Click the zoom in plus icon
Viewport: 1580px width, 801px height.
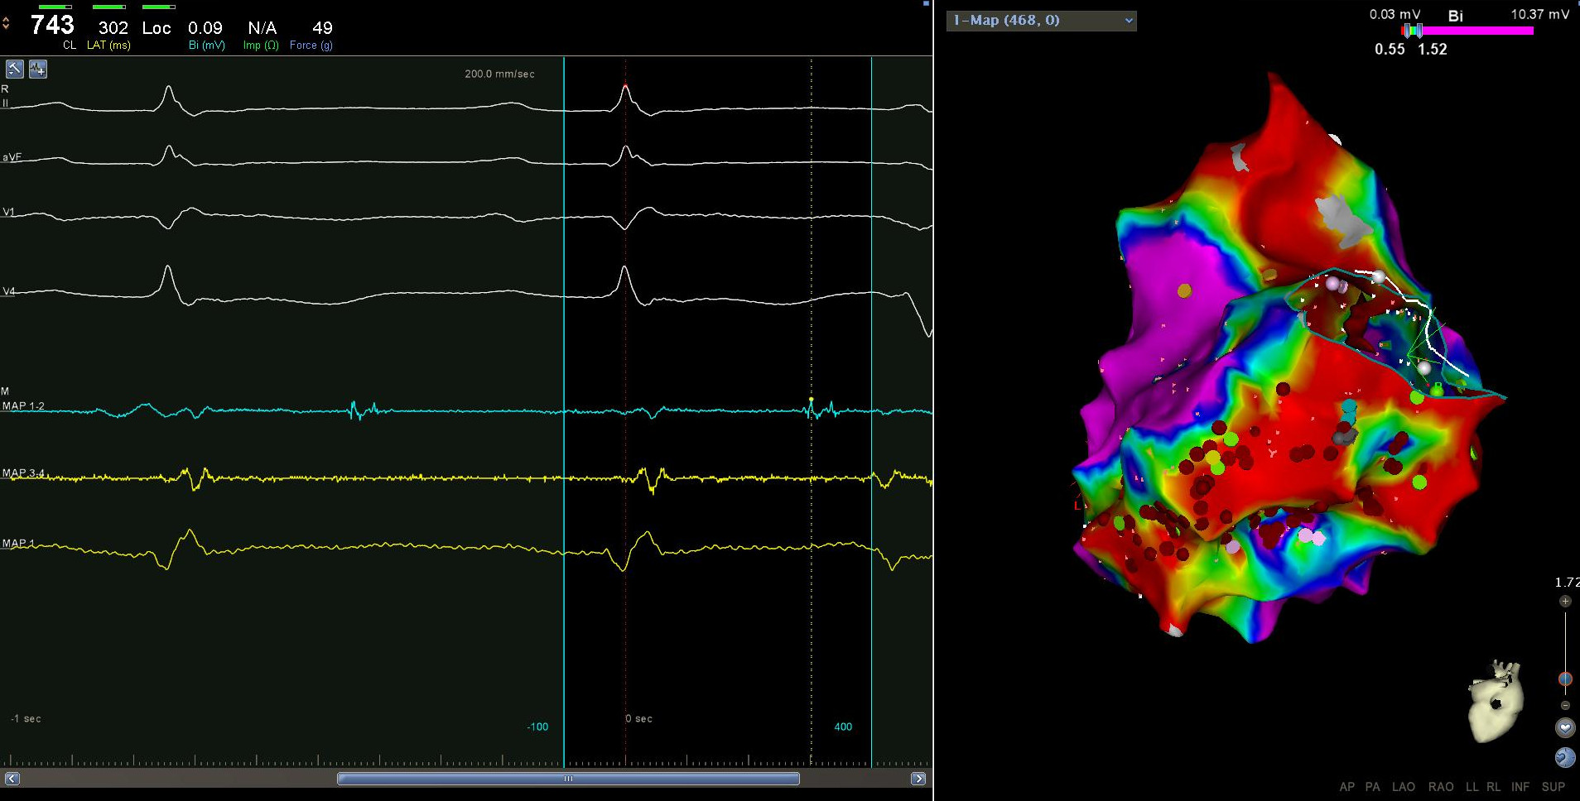pyautogui.click(x=1564, y=602)
